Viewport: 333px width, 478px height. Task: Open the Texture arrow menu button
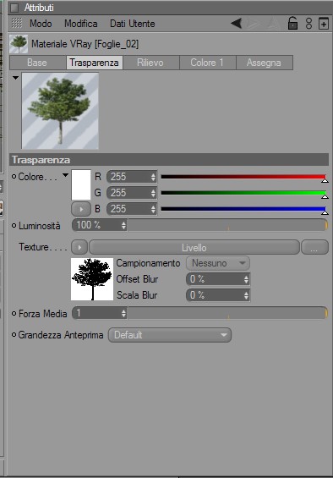[79, 247]
